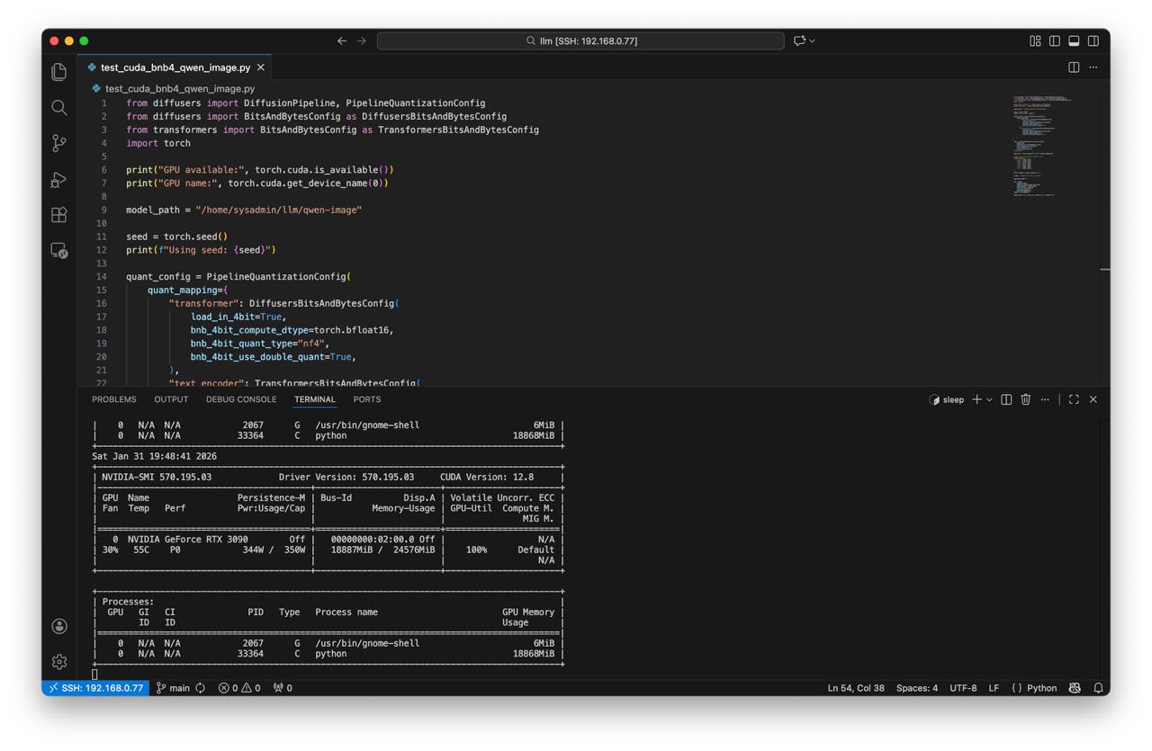Open the Run and Debug view
The height and width of the screenshot is (751, 1152).
(x=59, y=180)
